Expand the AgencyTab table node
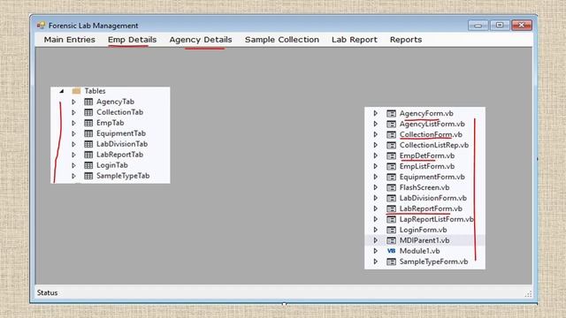The height and width of the screenshot is (318, 566). click(x=73, y=102)
